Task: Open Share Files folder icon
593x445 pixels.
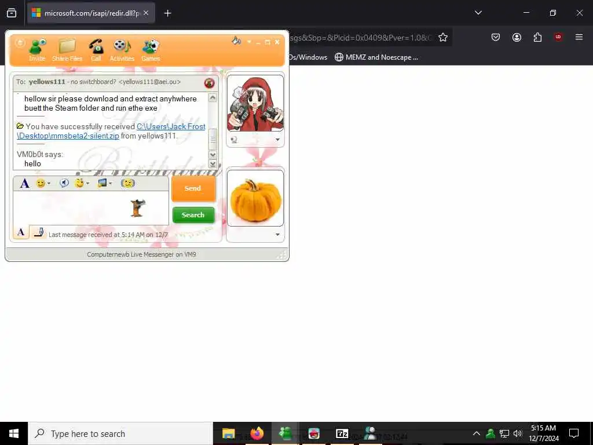Action: 67,50
